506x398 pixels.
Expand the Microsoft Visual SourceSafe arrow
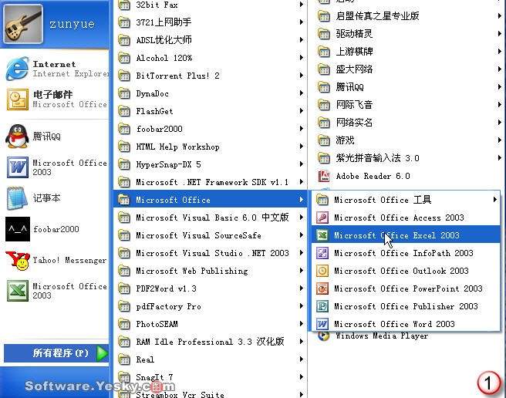(301, 235)
